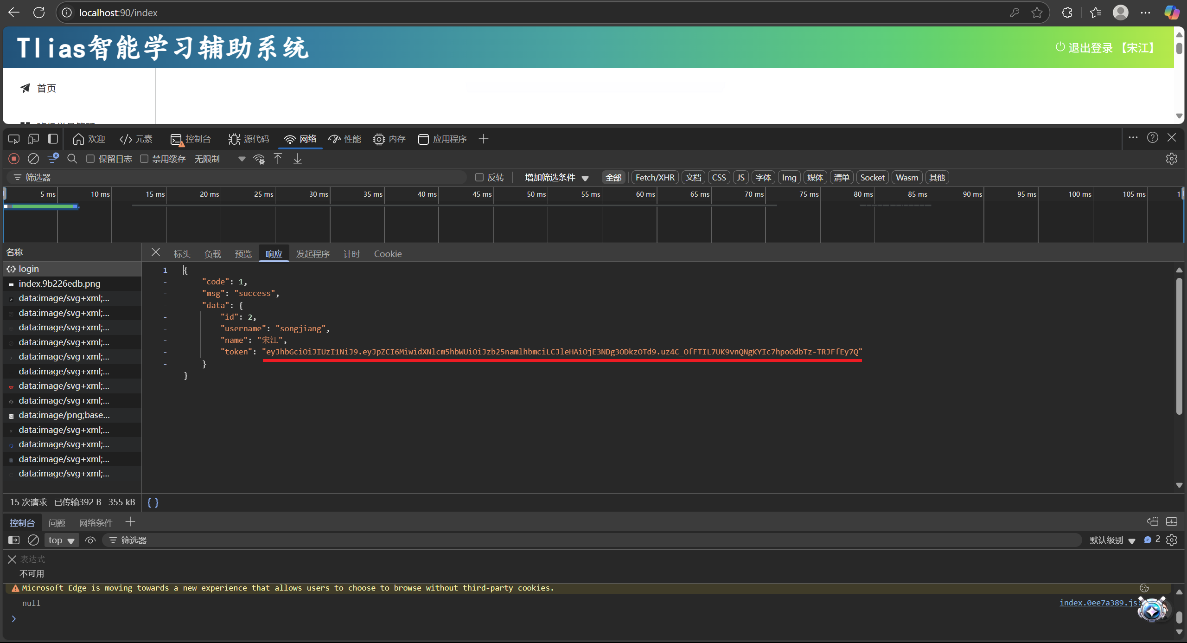Select the index.9b226edb.png request

click(59, 283)
